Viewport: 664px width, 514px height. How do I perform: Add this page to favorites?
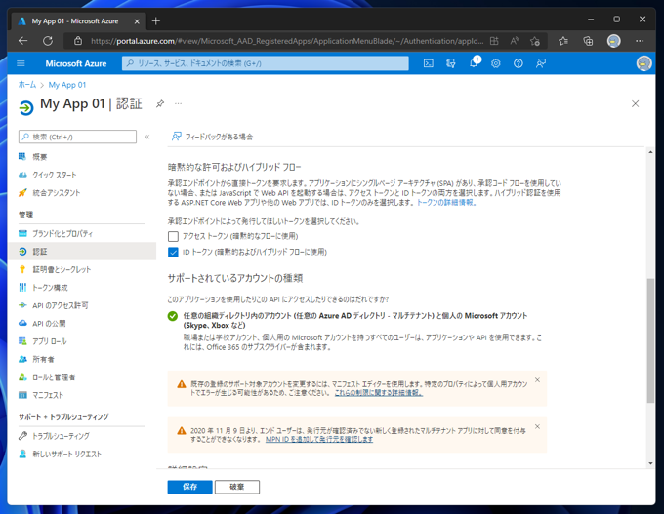[535, 41]
